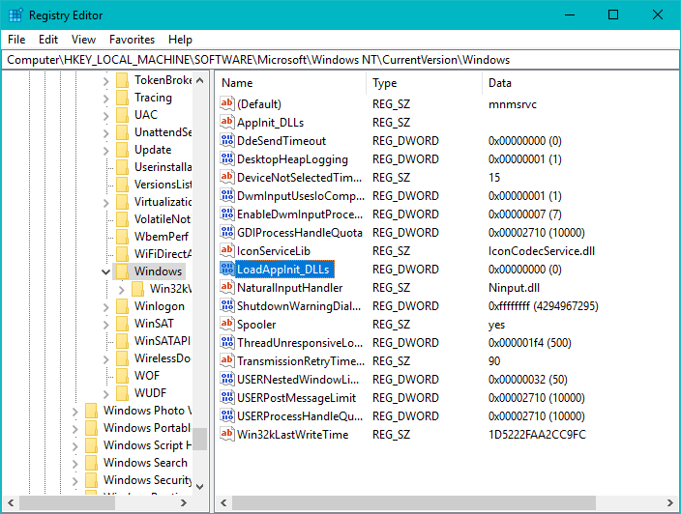Expand the WirelessDo key
The image size is (681, 514).
[106, 358]
